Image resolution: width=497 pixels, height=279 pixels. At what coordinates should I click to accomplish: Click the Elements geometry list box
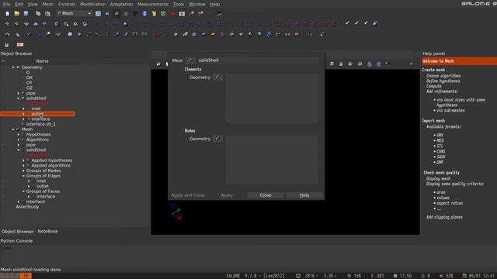pos(272,98)
